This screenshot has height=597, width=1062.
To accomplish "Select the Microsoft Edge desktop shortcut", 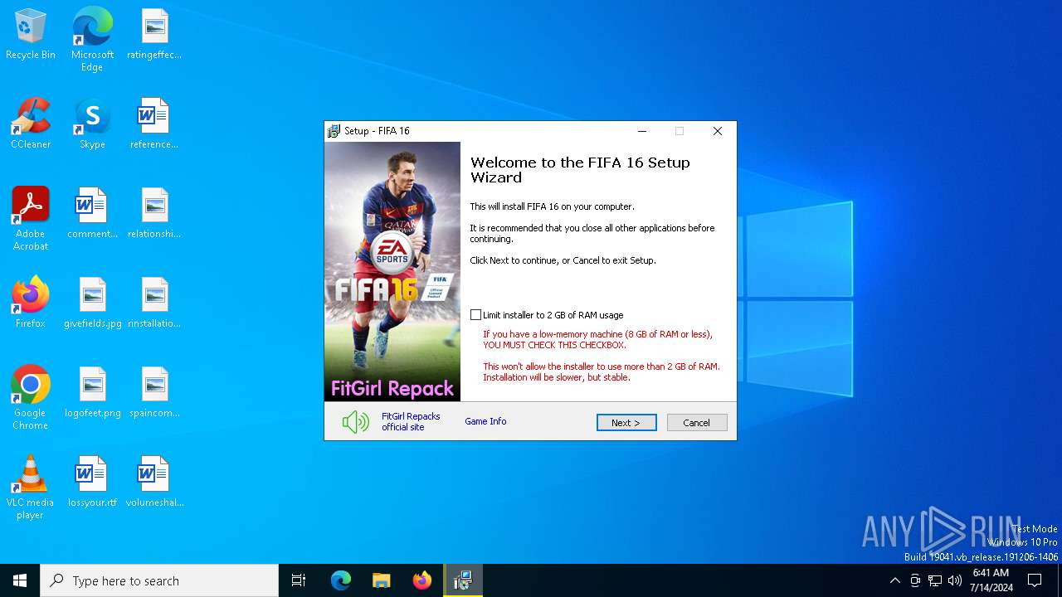I will click(92, 40).
